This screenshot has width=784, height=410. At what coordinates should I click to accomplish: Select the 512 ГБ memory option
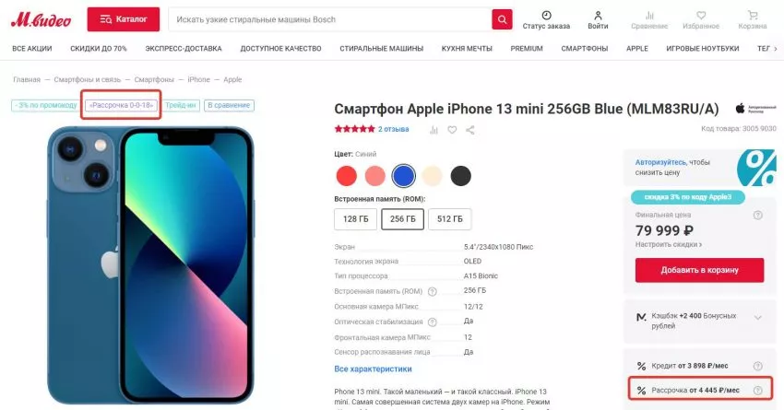coord(449,219)
